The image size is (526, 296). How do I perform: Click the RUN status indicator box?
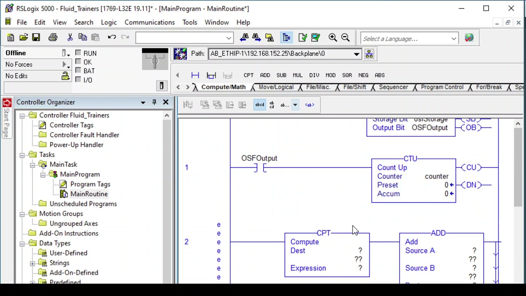pos(78,53)
